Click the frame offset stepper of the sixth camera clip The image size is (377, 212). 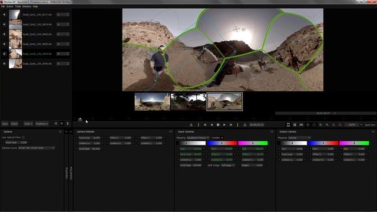click(63, 64)
